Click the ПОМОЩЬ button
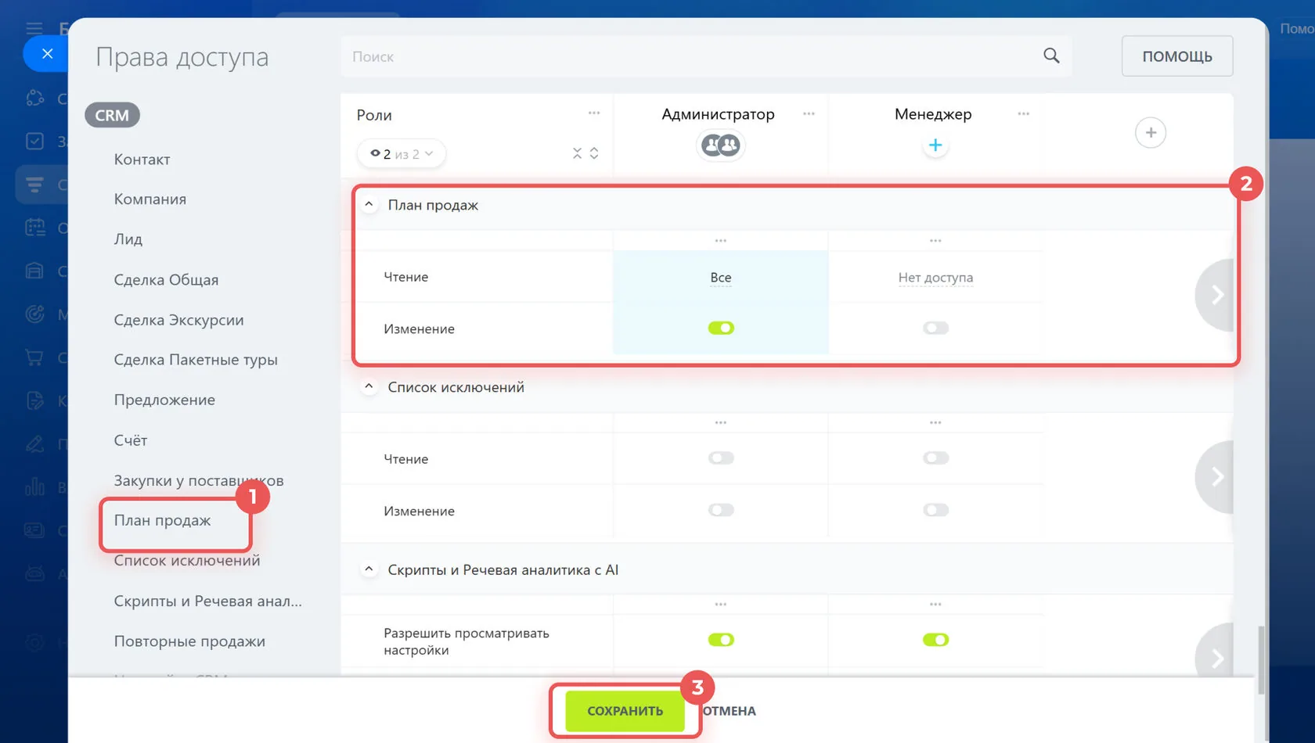 pos(1176,56)
